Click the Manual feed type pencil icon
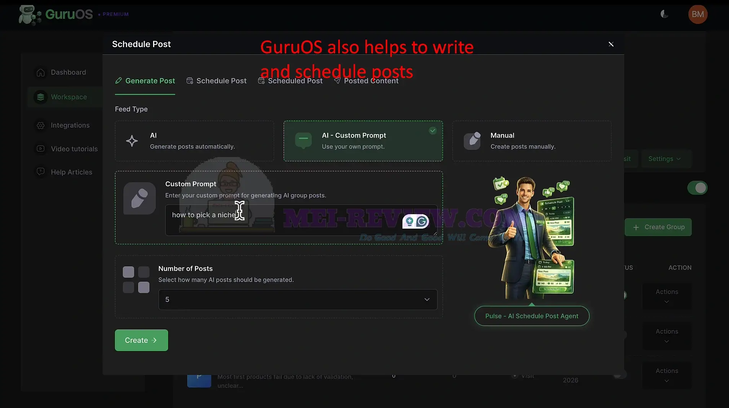 (472, 141)
